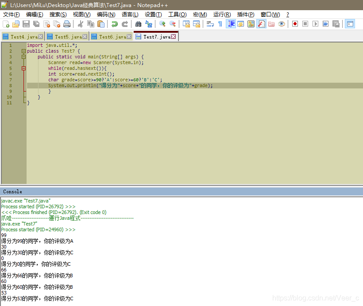Collapse the main method fold on line 3
This screenshot has height=306, width=363.
23,57
